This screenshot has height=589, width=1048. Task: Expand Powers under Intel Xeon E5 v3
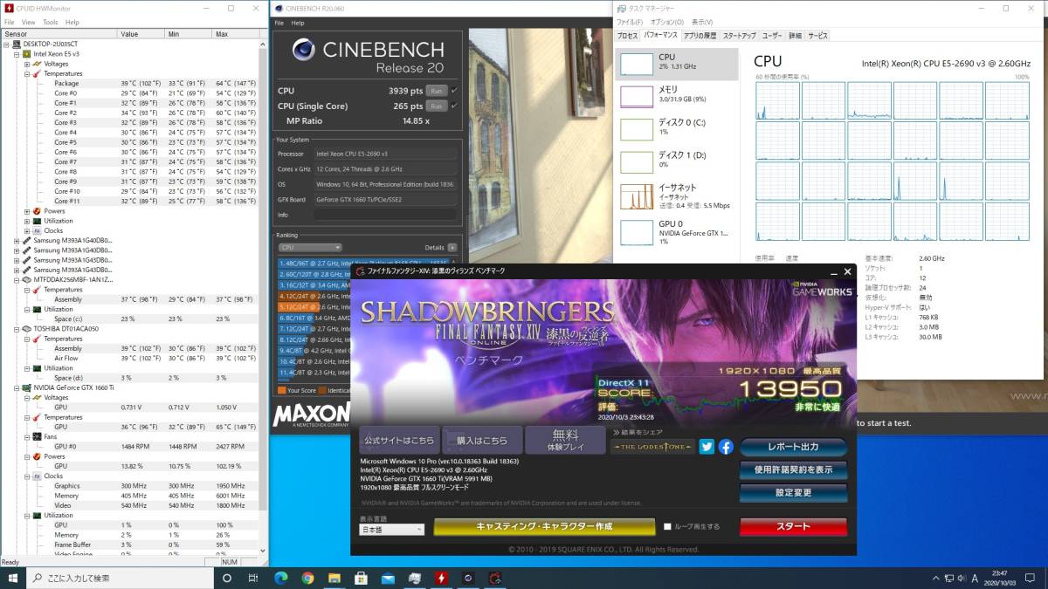(26, 211)
